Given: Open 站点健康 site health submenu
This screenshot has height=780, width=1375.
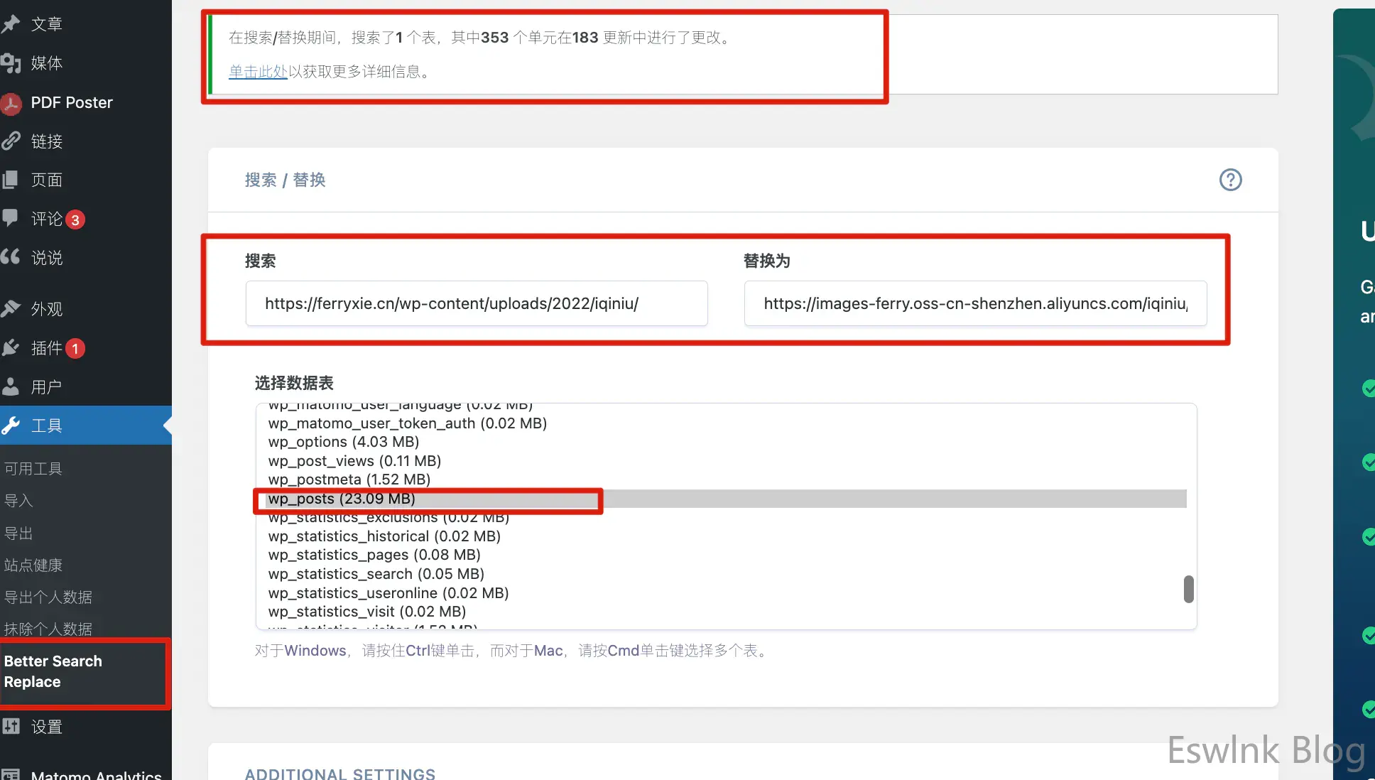Looking at the screenshot, I should click(x=33, y=565).
